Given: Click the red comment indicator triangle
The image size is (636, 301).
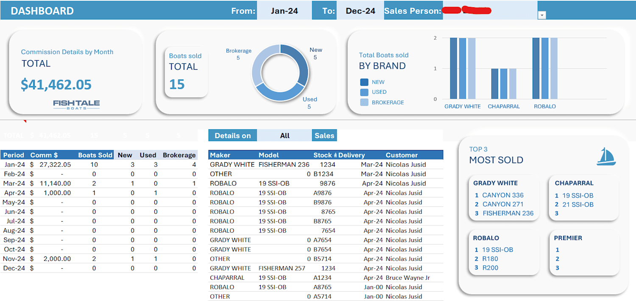Looking at the screenshot, I should [x=25, y=122].
